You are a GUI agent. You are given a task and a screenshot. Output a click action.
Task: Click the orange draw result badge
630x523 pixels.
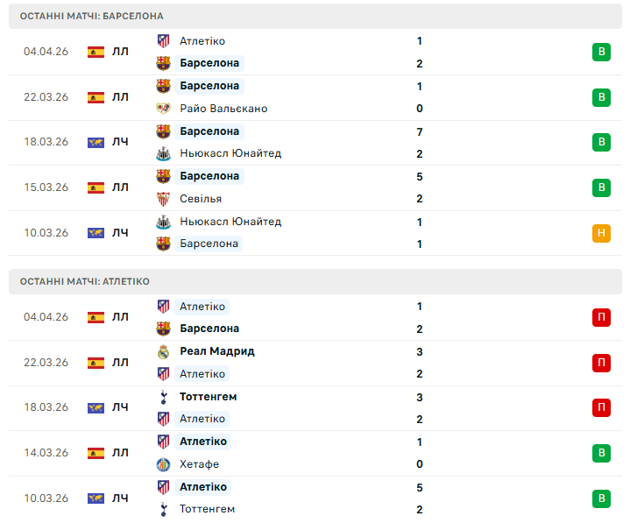[x=601, y=233]
